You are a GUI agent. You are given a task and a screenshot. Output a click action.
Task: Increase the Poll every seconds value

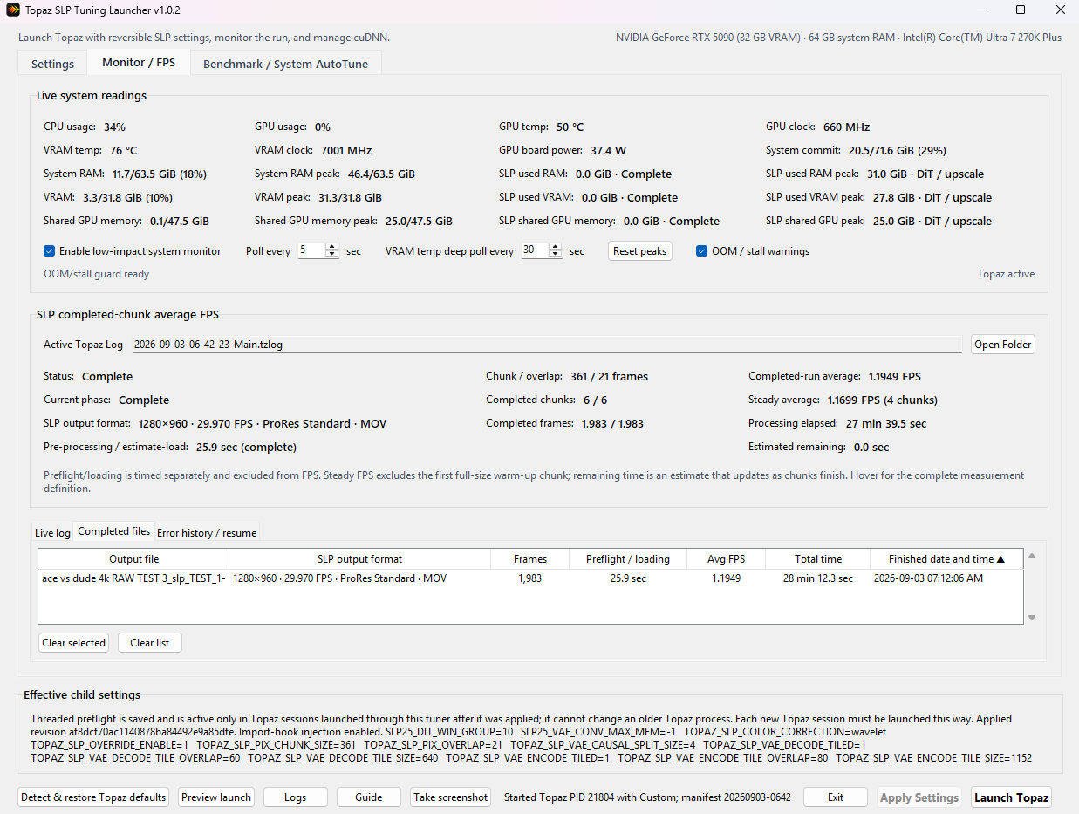(331, 247)
